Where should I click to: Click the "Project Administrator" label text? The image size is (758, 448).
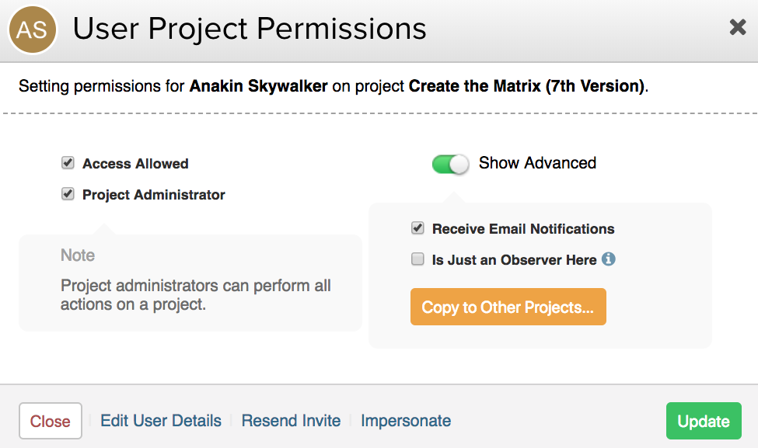coord(154,195)
